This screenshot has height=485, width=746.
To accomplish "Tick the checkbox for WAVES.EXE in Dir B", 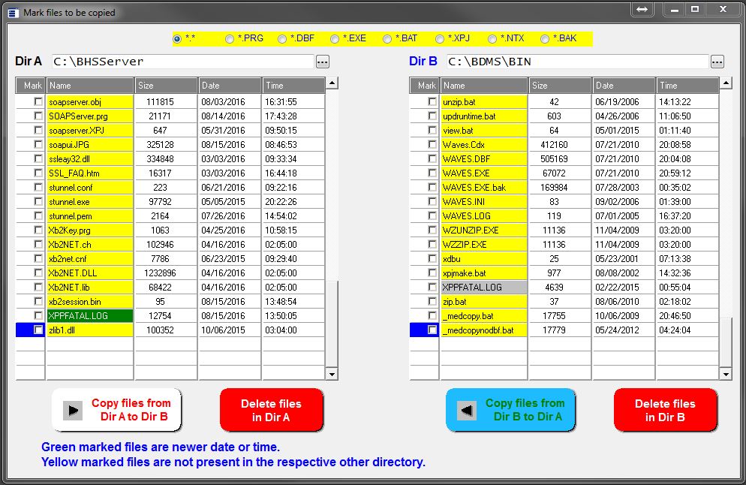I will [432, 173].
